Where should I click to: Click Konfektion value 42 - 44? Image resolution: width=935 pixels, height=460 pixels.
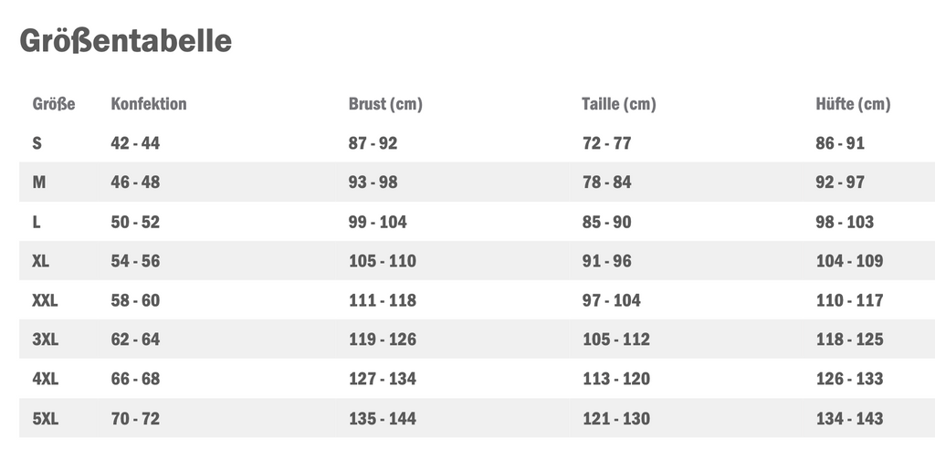(135, 143)
